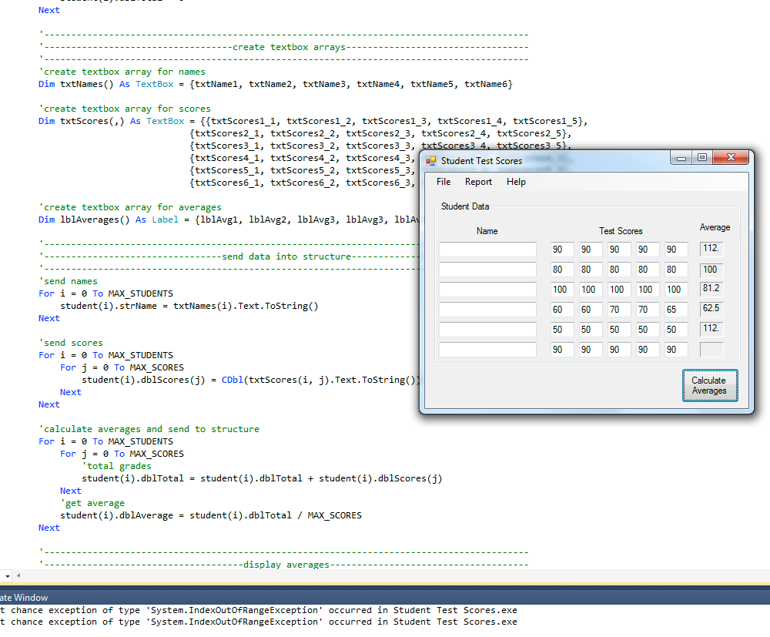The width and height of the screenshot is (770, 637).
Task: Click the average label showing 62.5
Action: click(x=711, y=308)
